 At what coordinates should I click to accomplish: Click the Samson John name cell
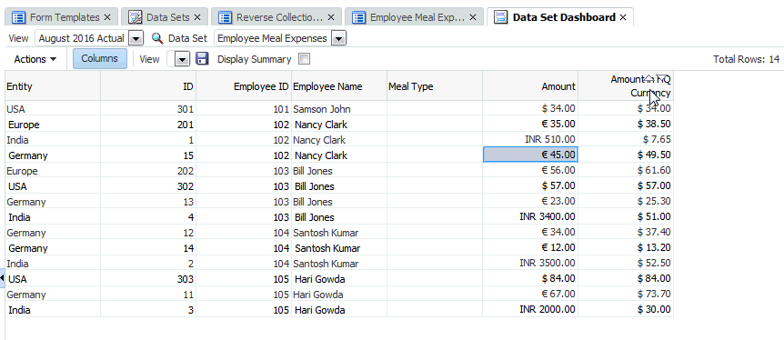coord(339,108)
